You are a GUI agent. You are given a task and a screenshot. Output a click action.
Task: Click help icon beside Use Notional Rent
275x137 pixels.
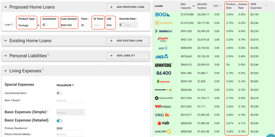27,93
